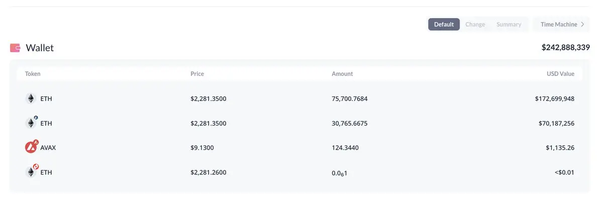This screenshot has width=603, height=204.
Task: Click the Amount column header
Action: tap(342, 74)
